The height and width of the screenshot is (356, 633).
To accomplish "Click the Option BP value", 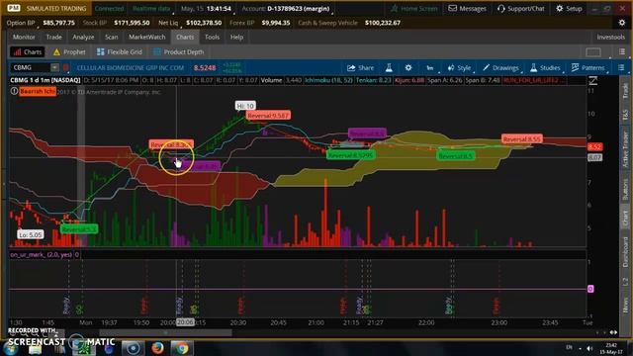I will [x=59, y=23].
